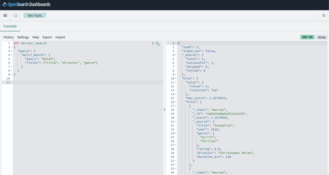Click the Export button
Viewport: 329px width, 175px height.
pyautogui.click(x=47, y=37)
